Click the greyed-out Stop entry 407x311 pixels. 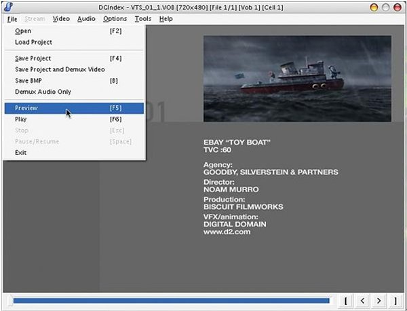pyautogui.click(x=74, y=130)
